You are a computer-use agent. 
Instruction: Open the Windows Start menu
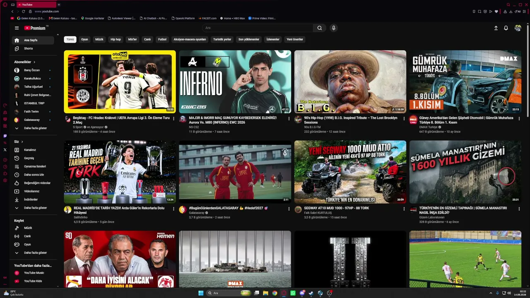click(x=201, y=293)
